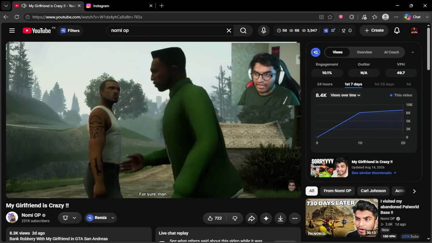Select the 1st 28 days range
This screenshot has height=243, width=432.
click(384, 84)
